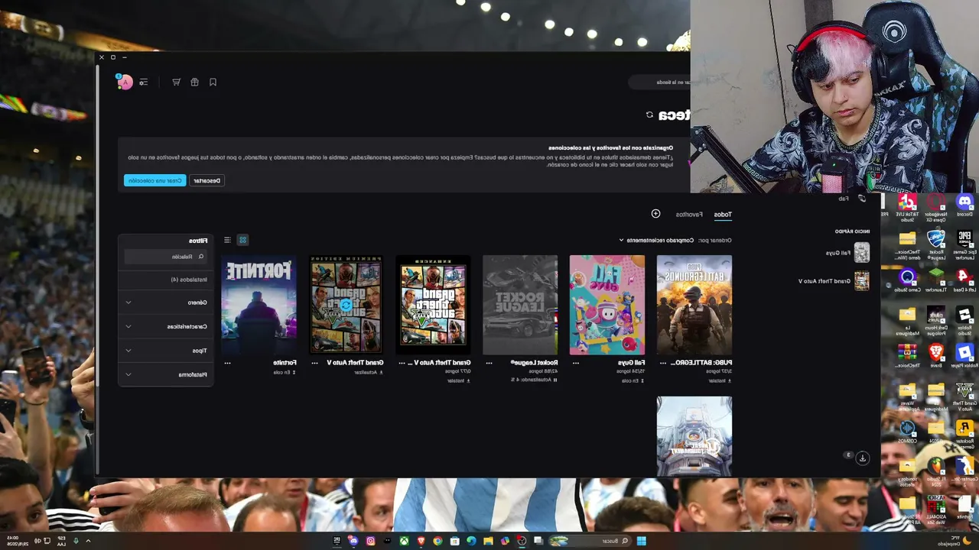The width and height of the screenshot is (979, 550).
Task: Focus the library filter search field
Action: 166,257
